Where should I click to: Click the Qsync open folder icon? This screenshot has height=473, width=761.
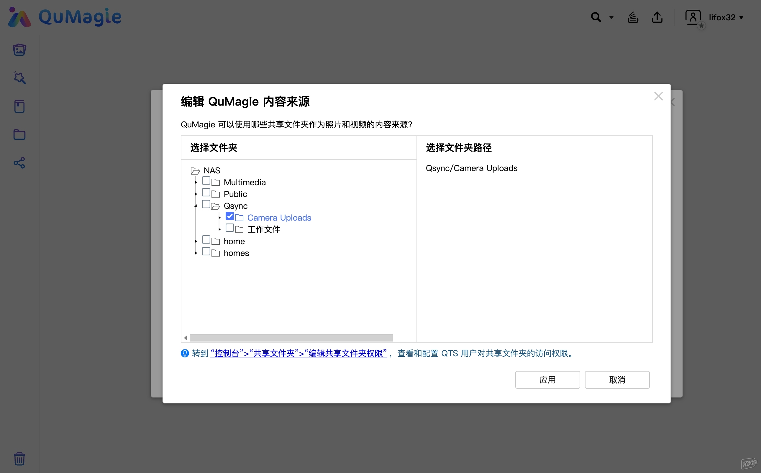[216, 206]
